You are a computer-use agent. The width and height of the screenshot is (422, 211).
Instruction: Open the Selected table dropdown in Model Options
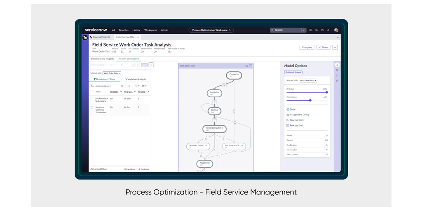[x=308, y=80]
